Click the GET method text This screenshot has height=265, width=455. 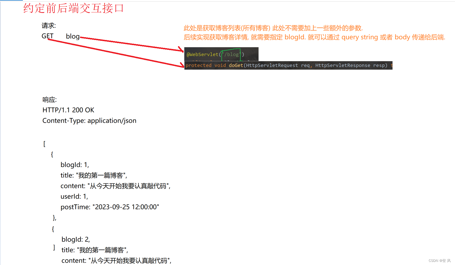47,36
